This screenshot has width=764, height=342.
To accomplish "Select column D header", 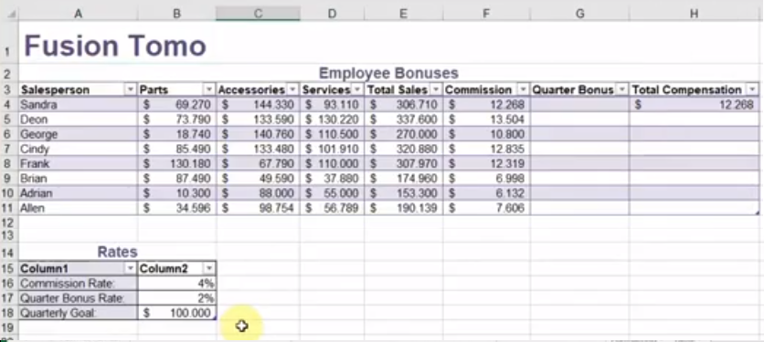I will pyautogui.click(x=332, y=14).
